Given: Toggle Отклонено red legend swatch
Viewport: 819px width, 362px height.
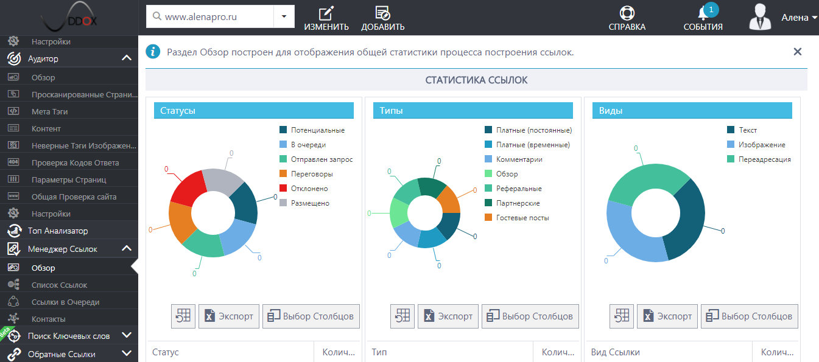Looking at the screenshot, I should pyautogui.click(x=283, y=189).
